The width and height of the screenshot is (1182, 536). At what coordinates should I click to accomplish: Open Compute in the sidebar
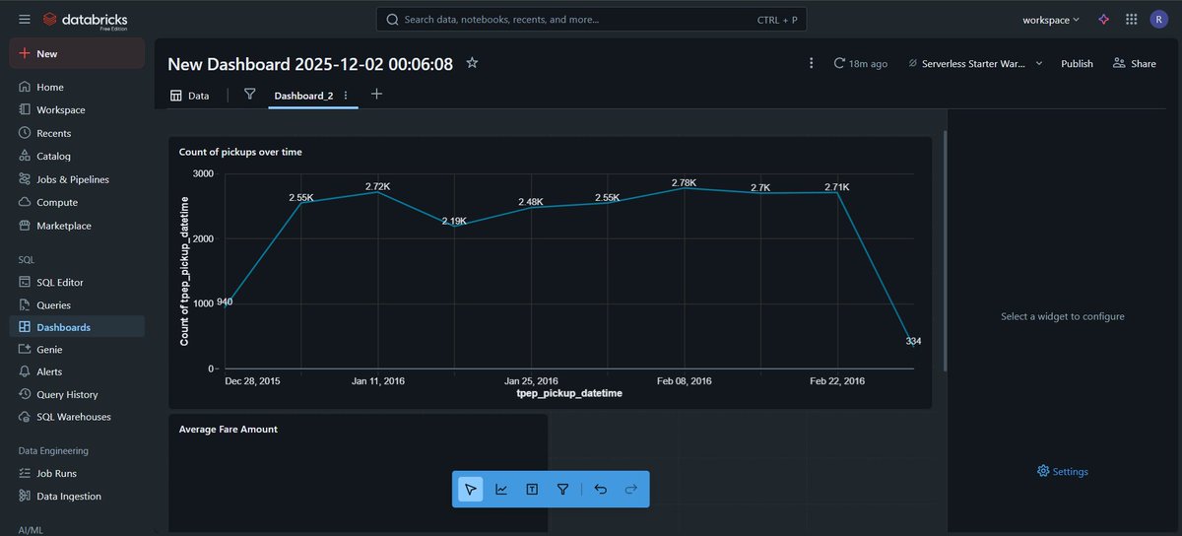coord(77,202)
